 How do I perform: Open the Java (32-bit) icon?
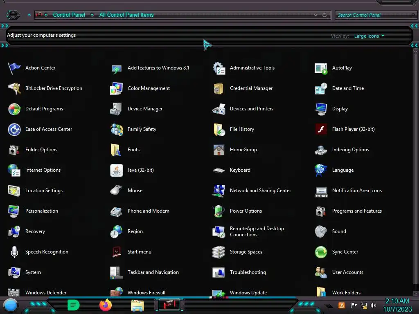pos(117,170)
